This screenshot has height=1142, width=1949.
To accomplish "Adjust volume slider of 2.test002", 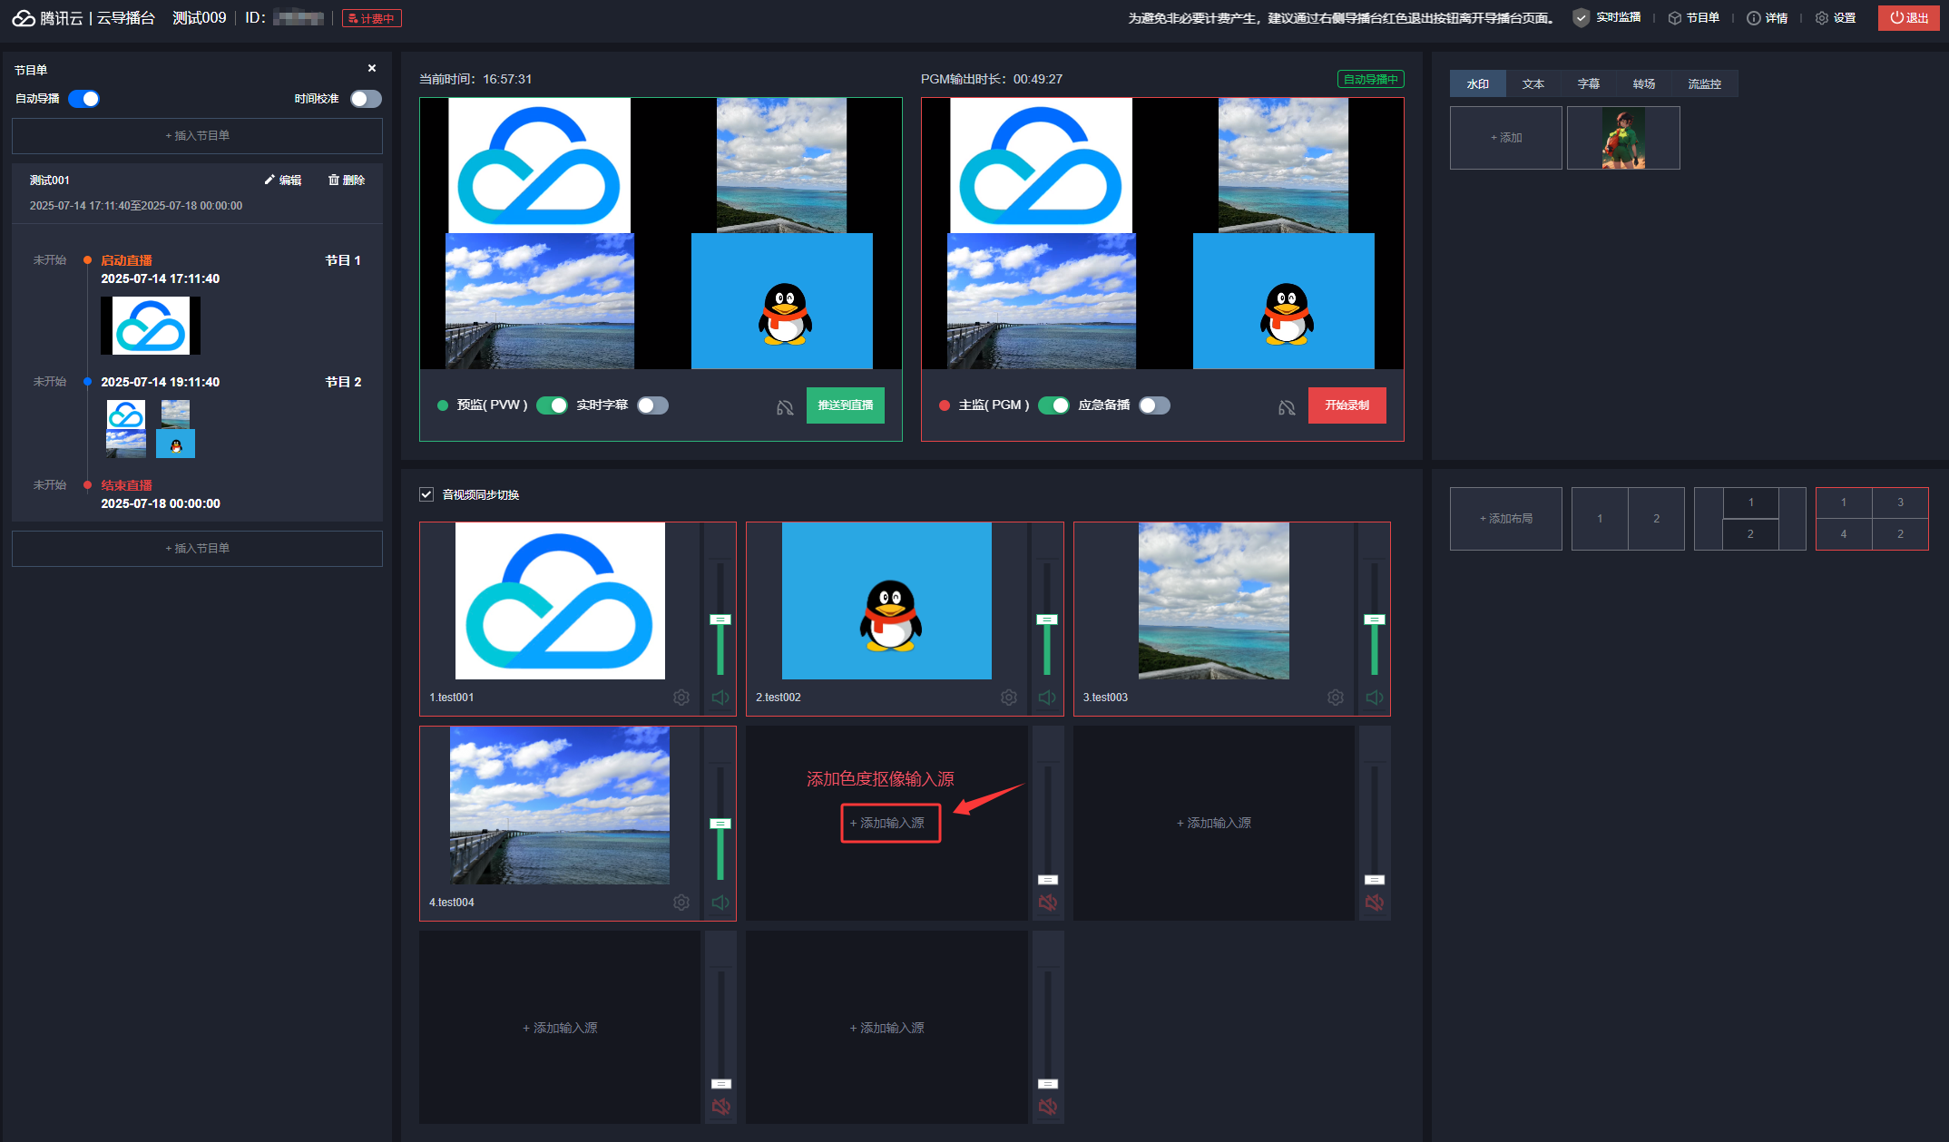I will [1047, 620].
